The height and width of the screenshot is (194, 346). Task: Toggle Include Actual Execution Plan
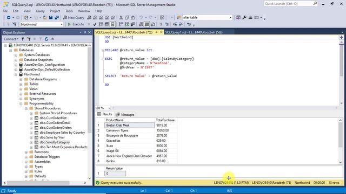tap(121, 24)
